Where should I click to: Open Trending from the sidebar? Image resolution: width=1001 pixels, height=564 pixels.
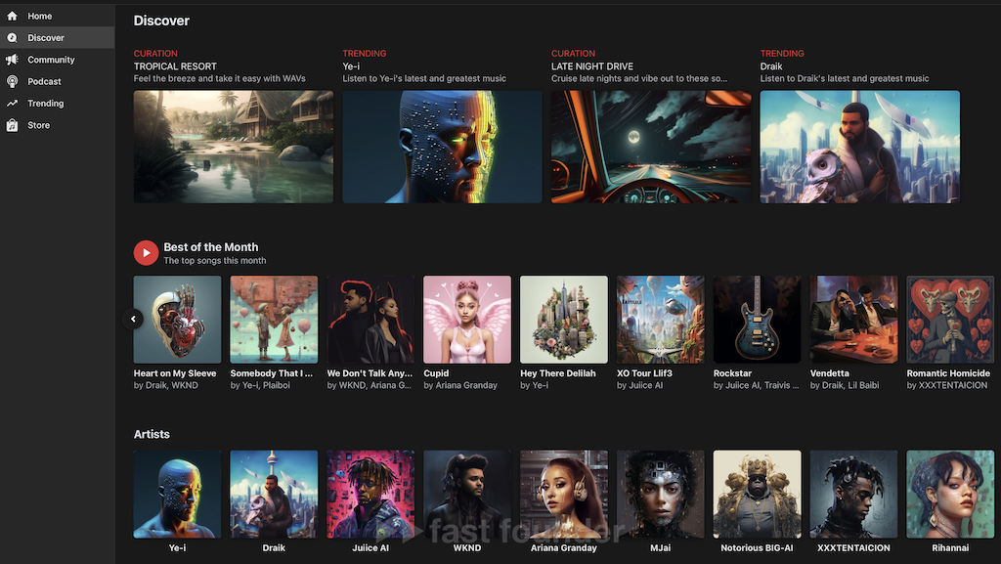point(58,104)
